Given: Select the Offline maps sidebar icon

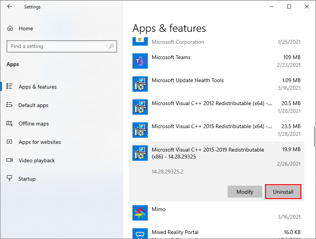Looking at the screenshot, I should [x=10, y=124].
